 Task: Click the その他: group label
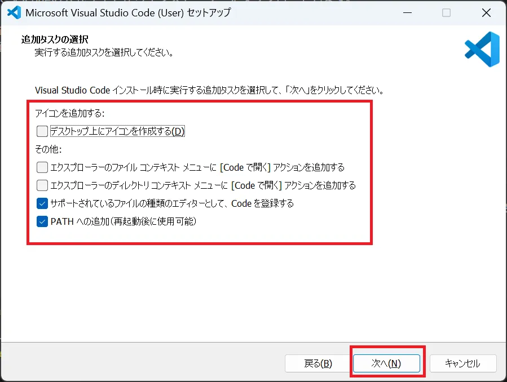click(x=48, y=149)
